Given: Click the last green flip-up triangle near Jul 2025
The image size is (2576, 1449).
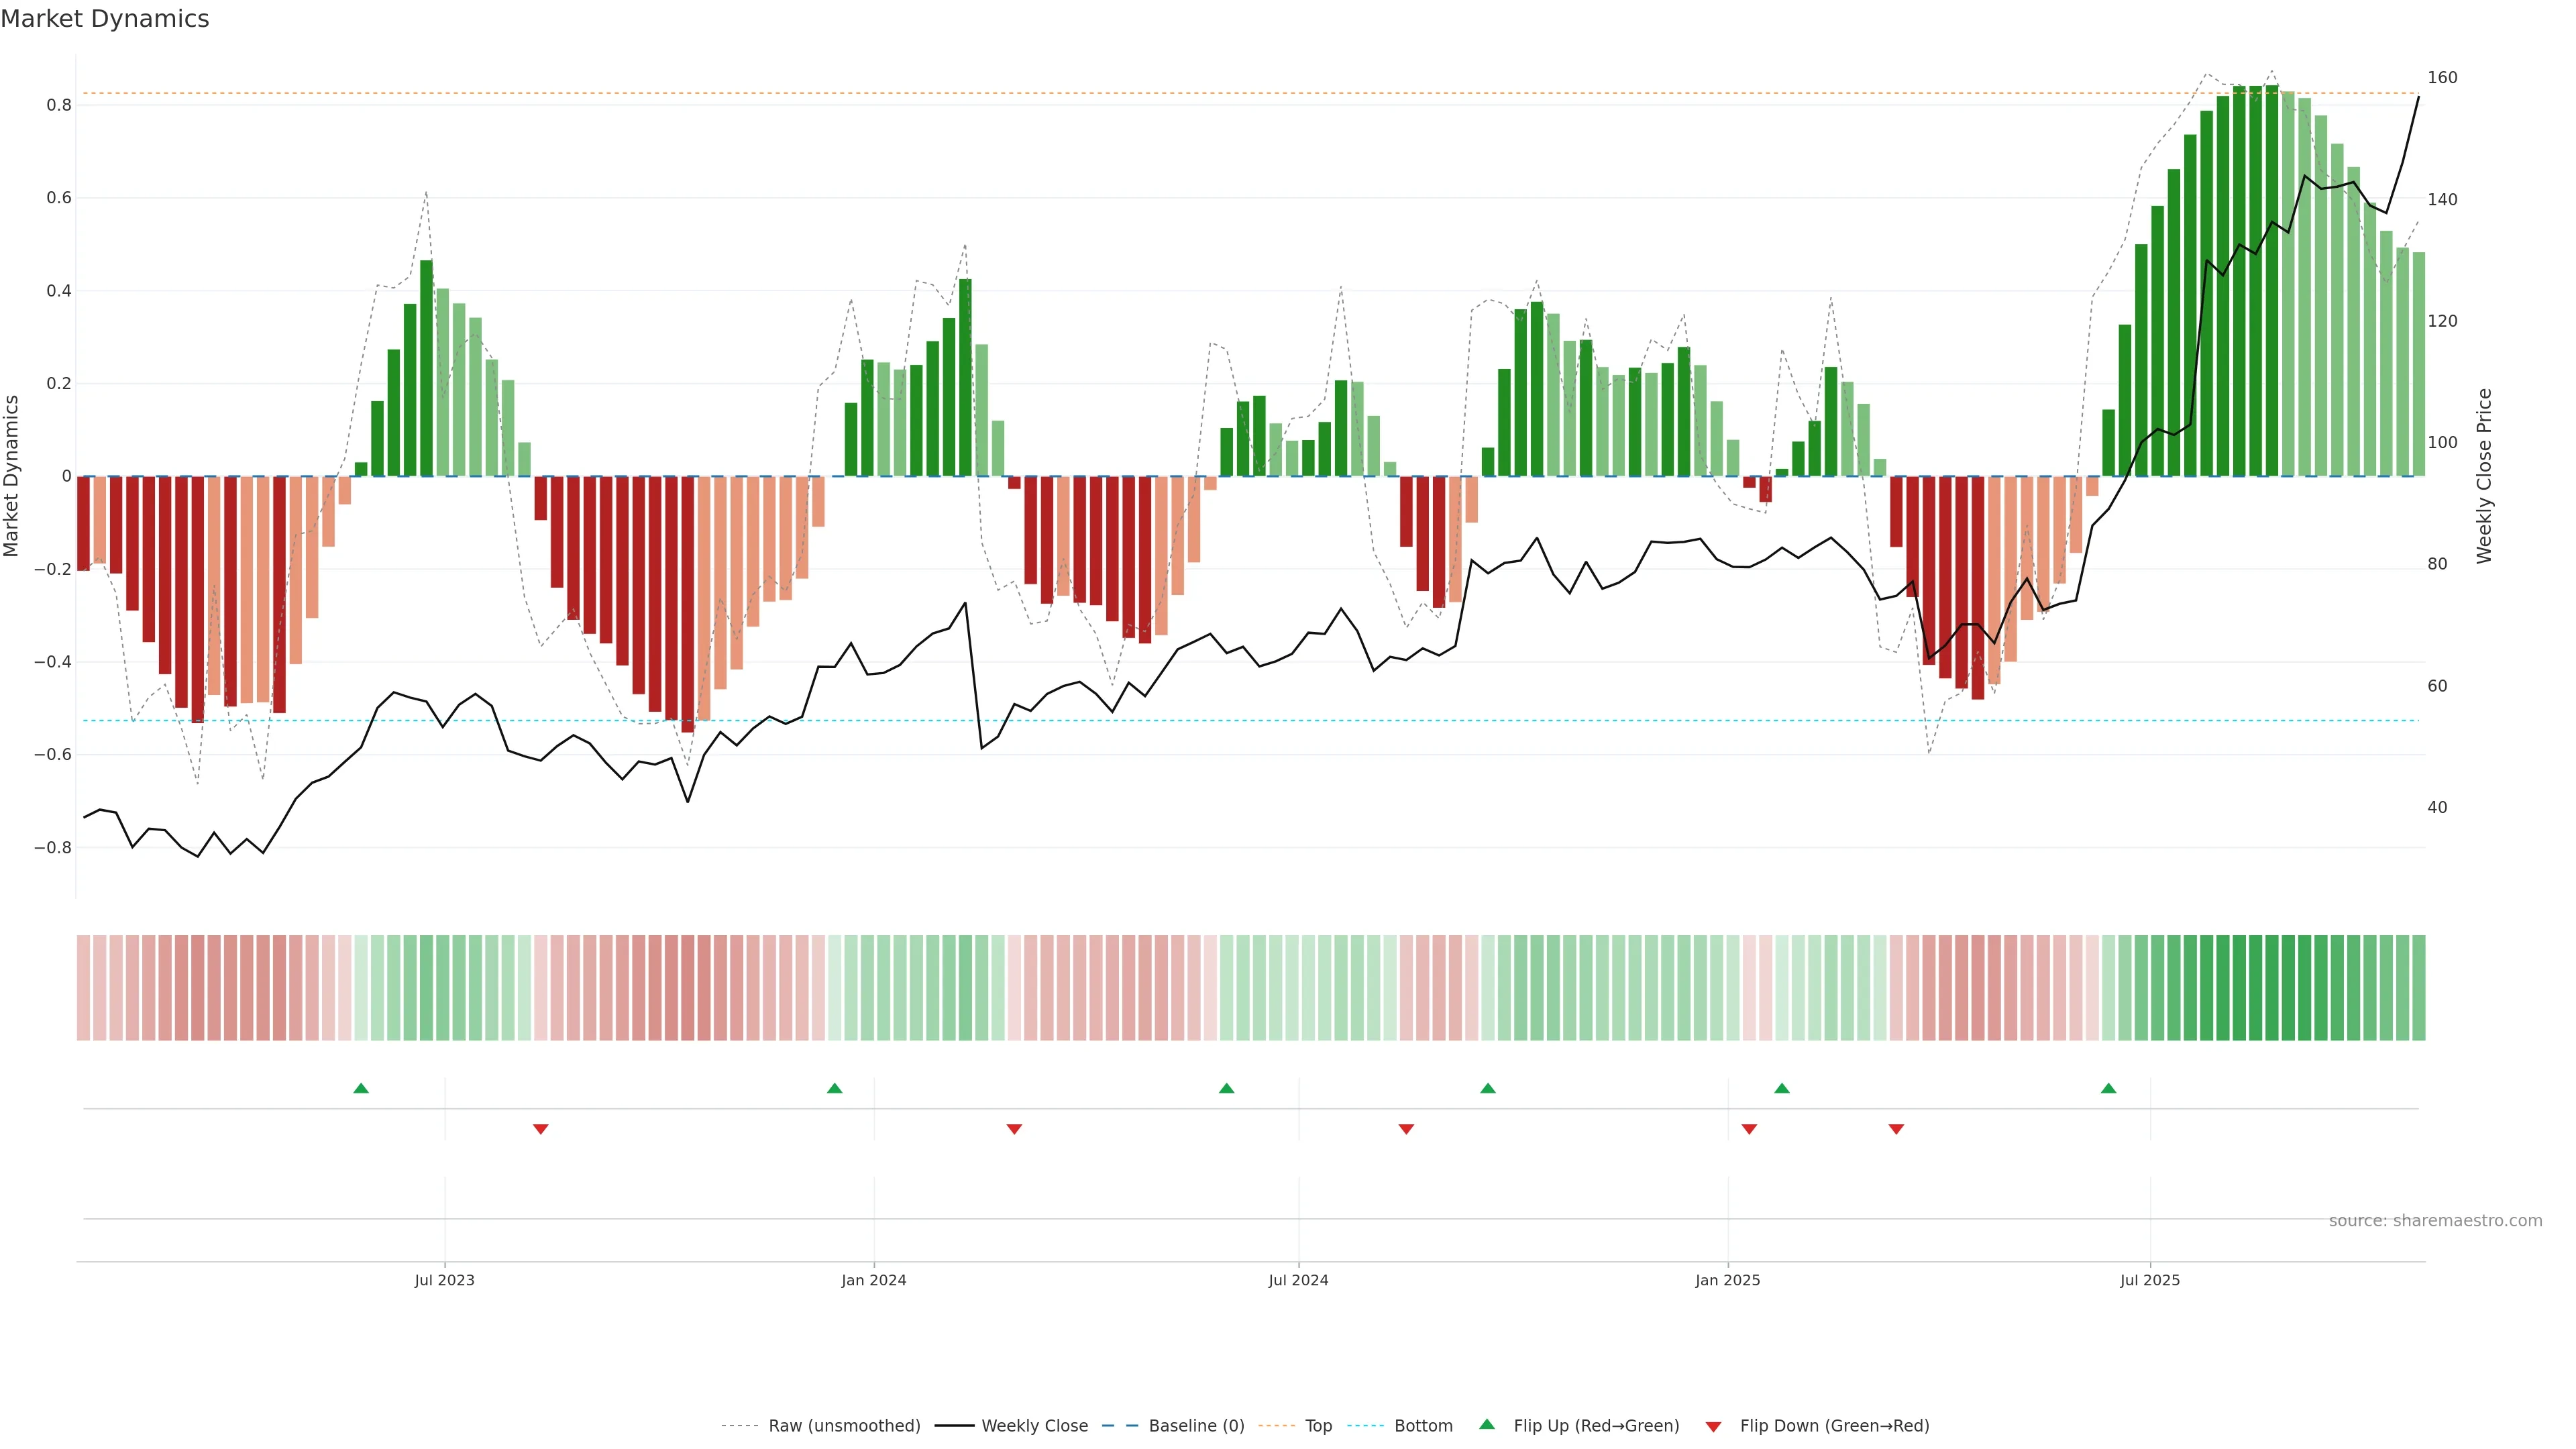Looking at the screenshot, I should 2108,1088.
